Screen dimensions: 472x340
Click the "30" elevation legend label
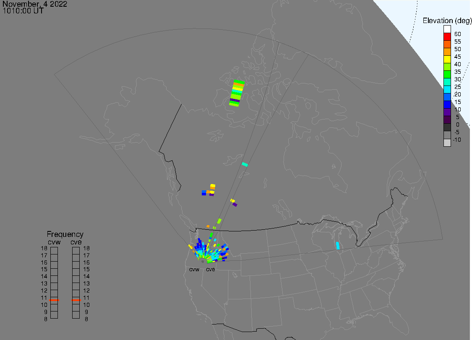tap(458, 79)
